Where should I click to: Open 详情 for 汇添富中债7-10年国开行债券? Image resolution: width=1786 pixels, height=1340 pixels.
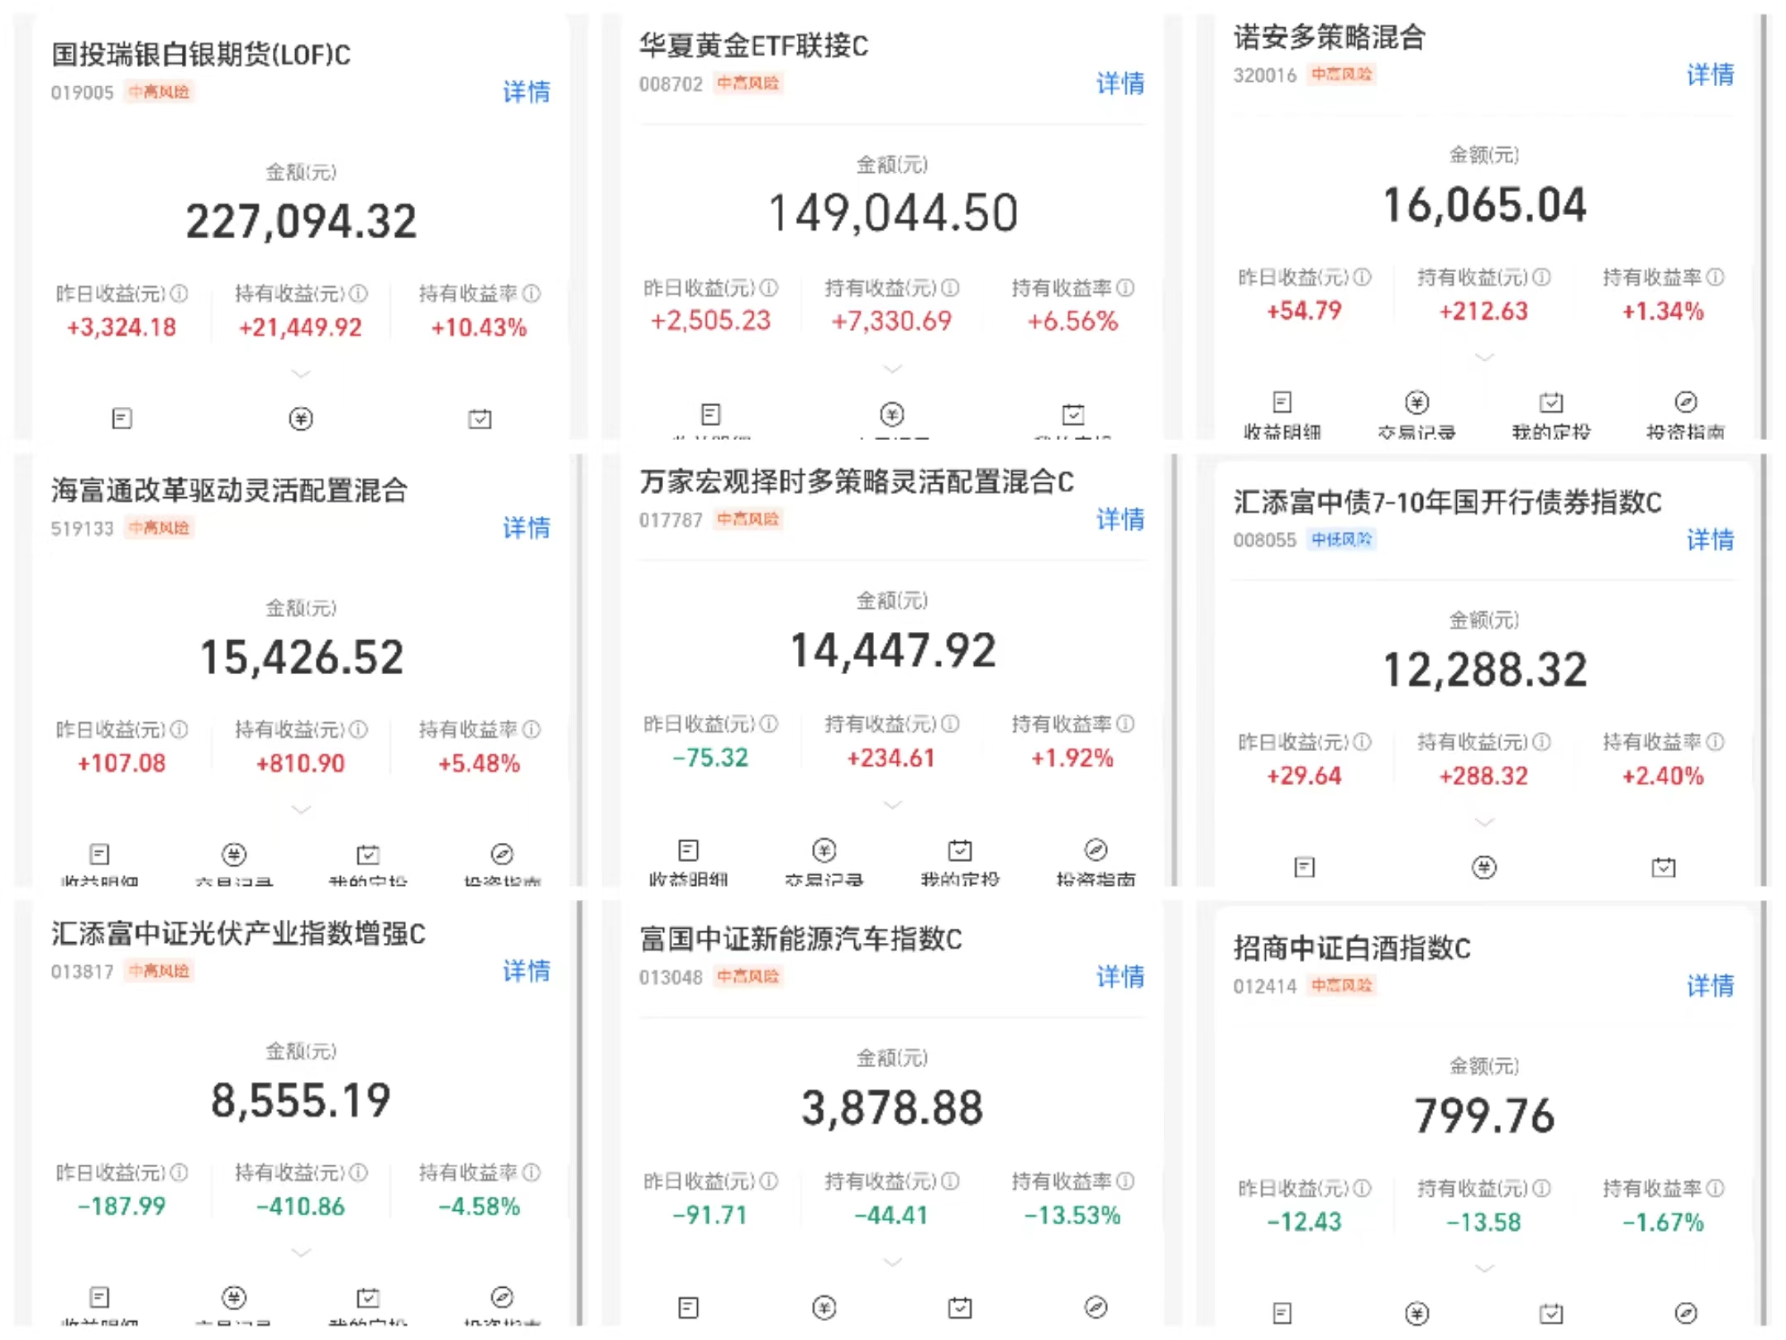1710,539
